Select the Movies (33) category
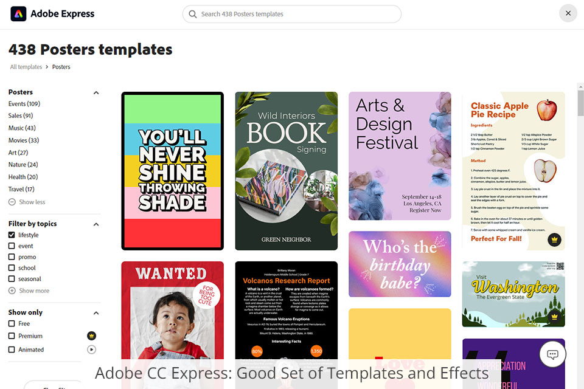The height and width of the screenshot is (389, 584). click(24, 140)
